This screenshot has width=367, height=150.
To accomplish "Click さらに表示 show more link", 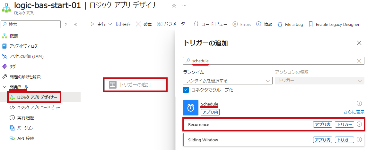I will coord(354,112).
